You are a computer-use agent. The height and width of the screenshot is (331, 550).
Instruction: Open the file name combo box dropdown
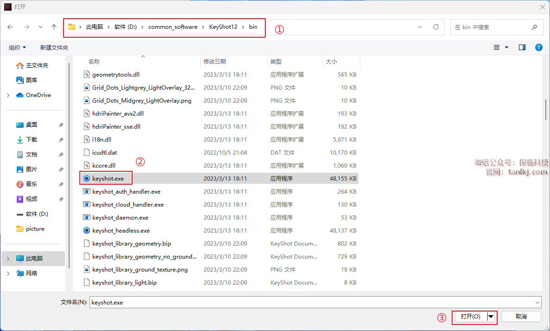(537, 302)
